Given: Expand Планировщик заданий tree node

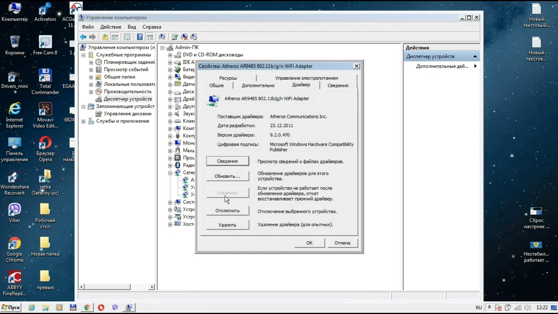Looking at the screenshot, I should coord(91,62).
